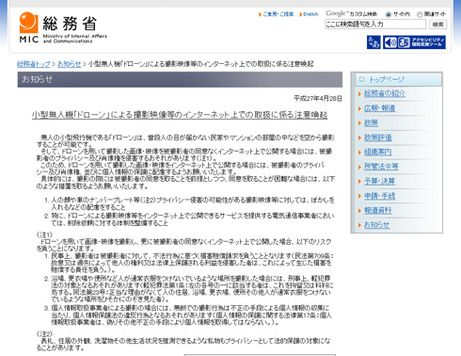
Task: Open 所管法令等 sidebar link
Action: [x=381, y=167]
